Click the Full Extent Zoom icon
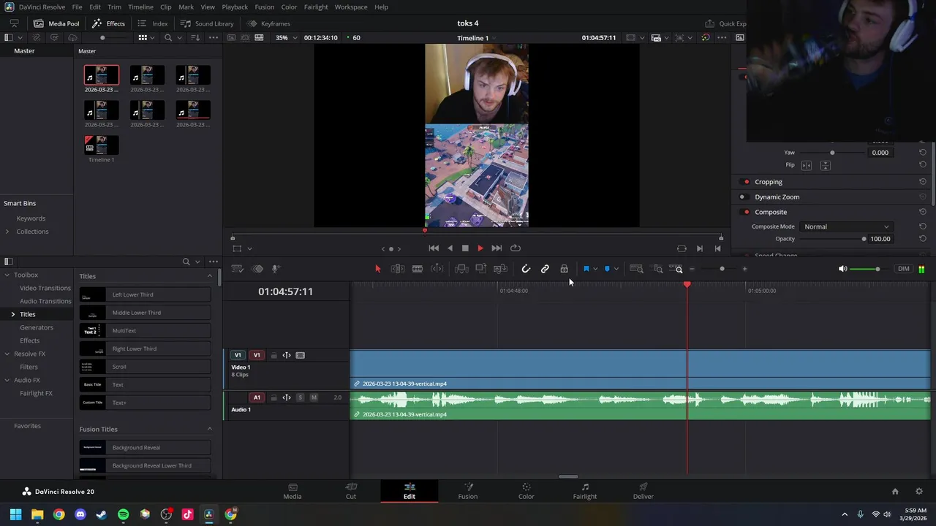The image size is (936, 526). click(637, 269)
